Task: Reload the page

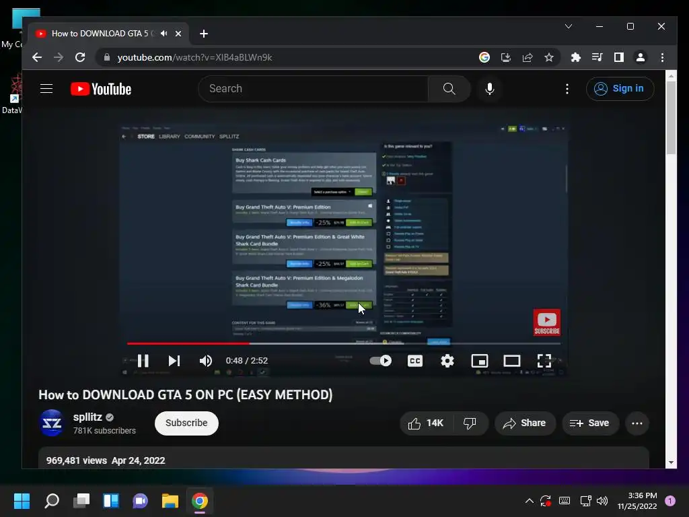Action: tap(80, 57)
